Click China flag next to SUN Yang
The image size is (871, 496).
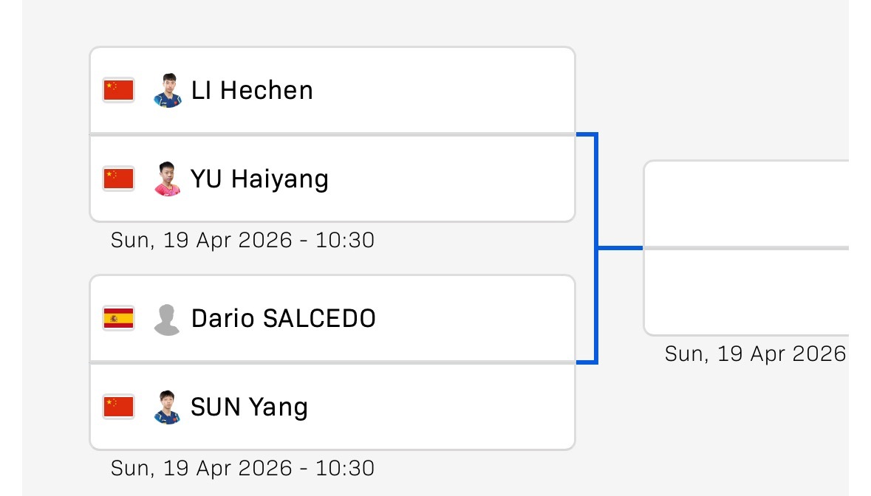[x=118, y=407]
